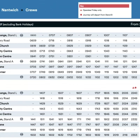
Task: Select the 2332 time cell
Action: 134,119
